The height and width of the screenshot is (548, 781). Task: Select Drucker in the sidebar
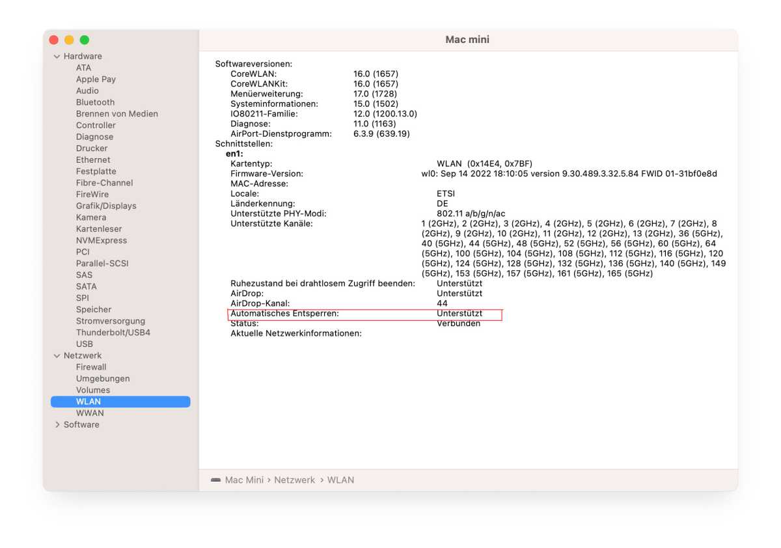point(92,148)
